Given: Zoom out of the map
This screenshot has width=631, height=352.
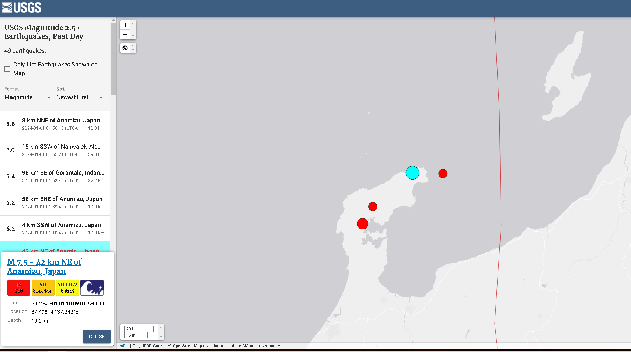Looking at the screenshot, I should click(125, 35).
